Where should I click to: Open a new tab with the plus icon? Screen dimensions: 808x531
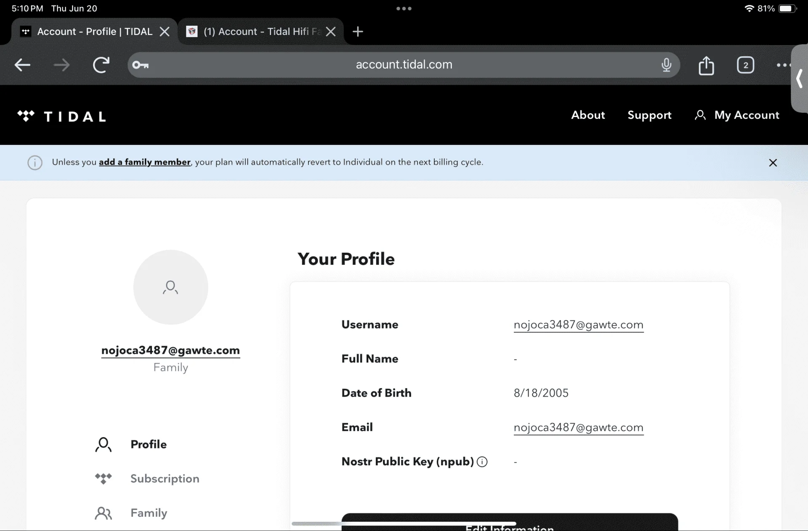[358, 32]
